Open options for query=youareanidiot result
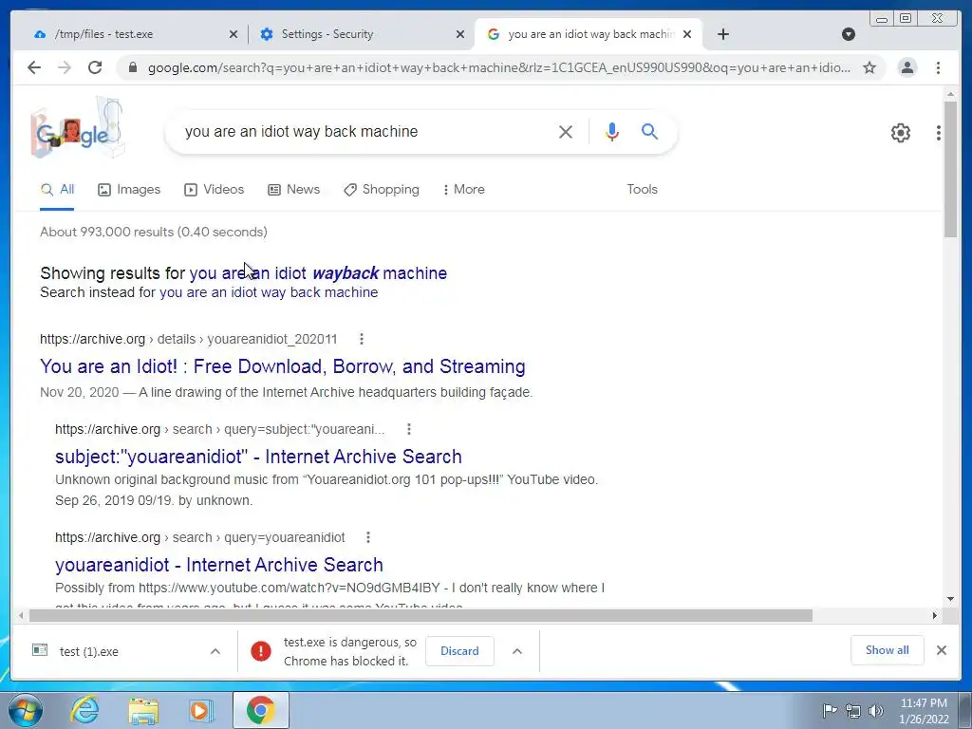The height and width of the screenshot is (729, 972). click(x=368, y=537)
